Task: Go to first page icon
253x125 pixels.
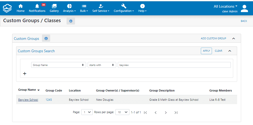Action: 145,112
